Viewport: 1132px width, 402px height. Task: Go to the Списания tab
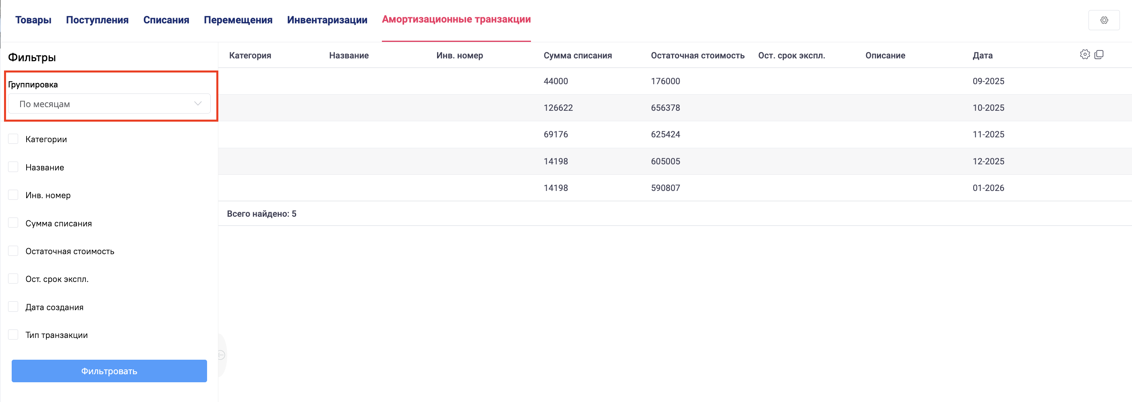(166, 20)
